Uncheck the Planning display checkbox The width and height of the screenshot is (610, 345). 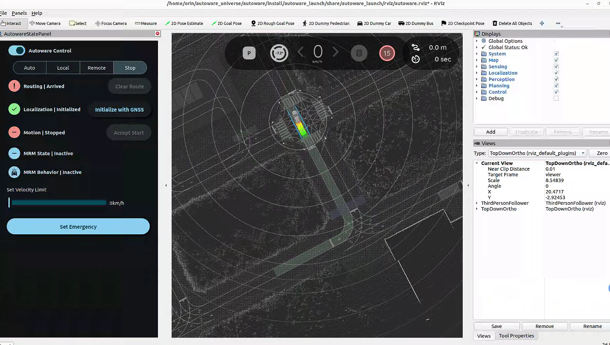point(556,86)
